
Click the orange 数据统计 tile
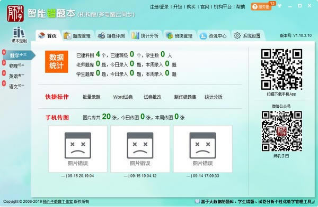click(56, 62)
